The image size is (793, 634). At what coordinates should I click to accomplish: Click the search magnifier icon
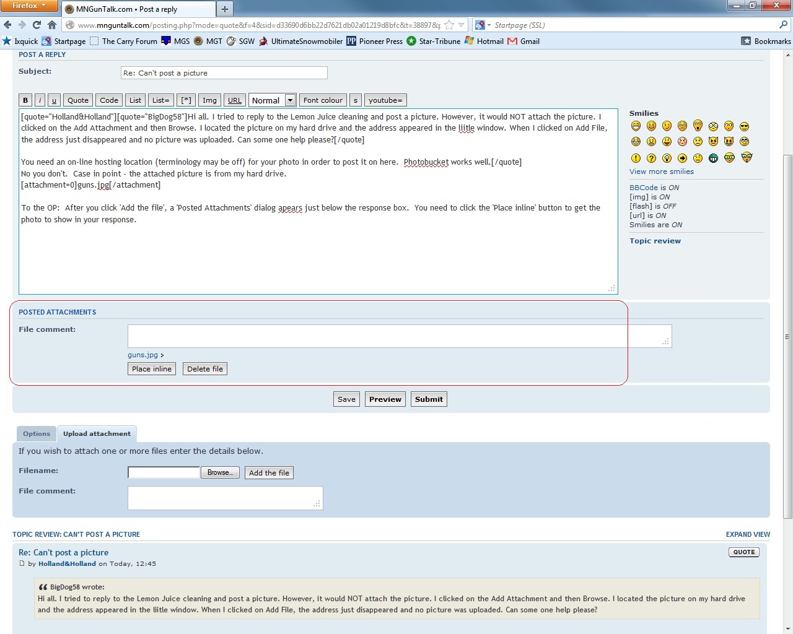tap(784, 25)
